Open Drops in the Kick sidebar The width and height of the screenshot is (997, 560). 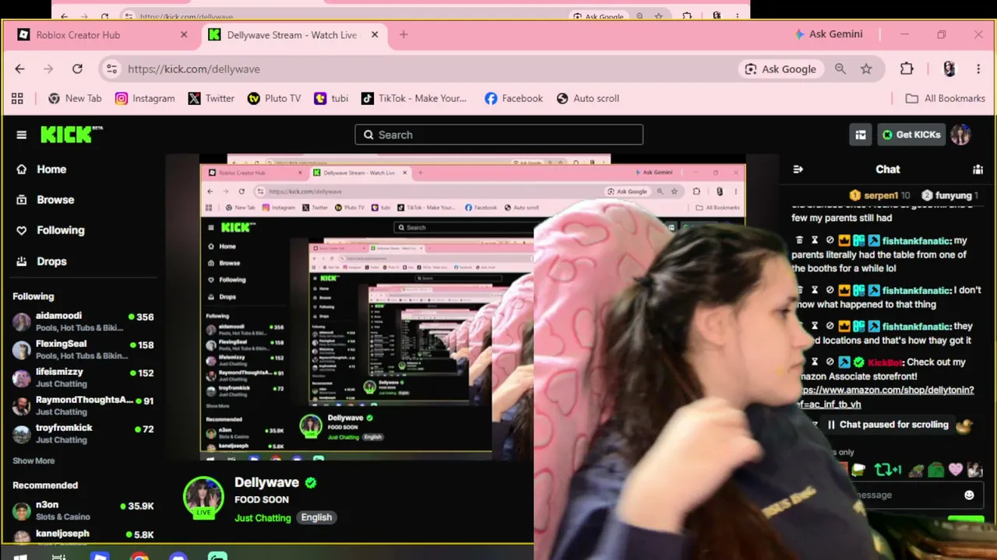pyautogui.click(x=51, y=261)
